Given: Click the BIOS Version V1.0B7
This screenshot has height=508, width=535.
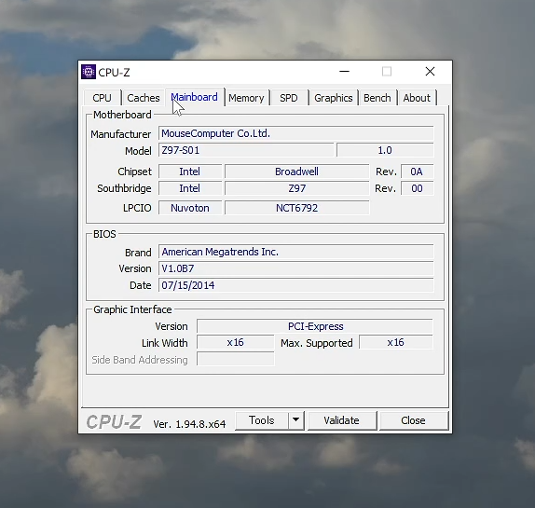Looking at the screenshot, I should [x=295, y=268].
